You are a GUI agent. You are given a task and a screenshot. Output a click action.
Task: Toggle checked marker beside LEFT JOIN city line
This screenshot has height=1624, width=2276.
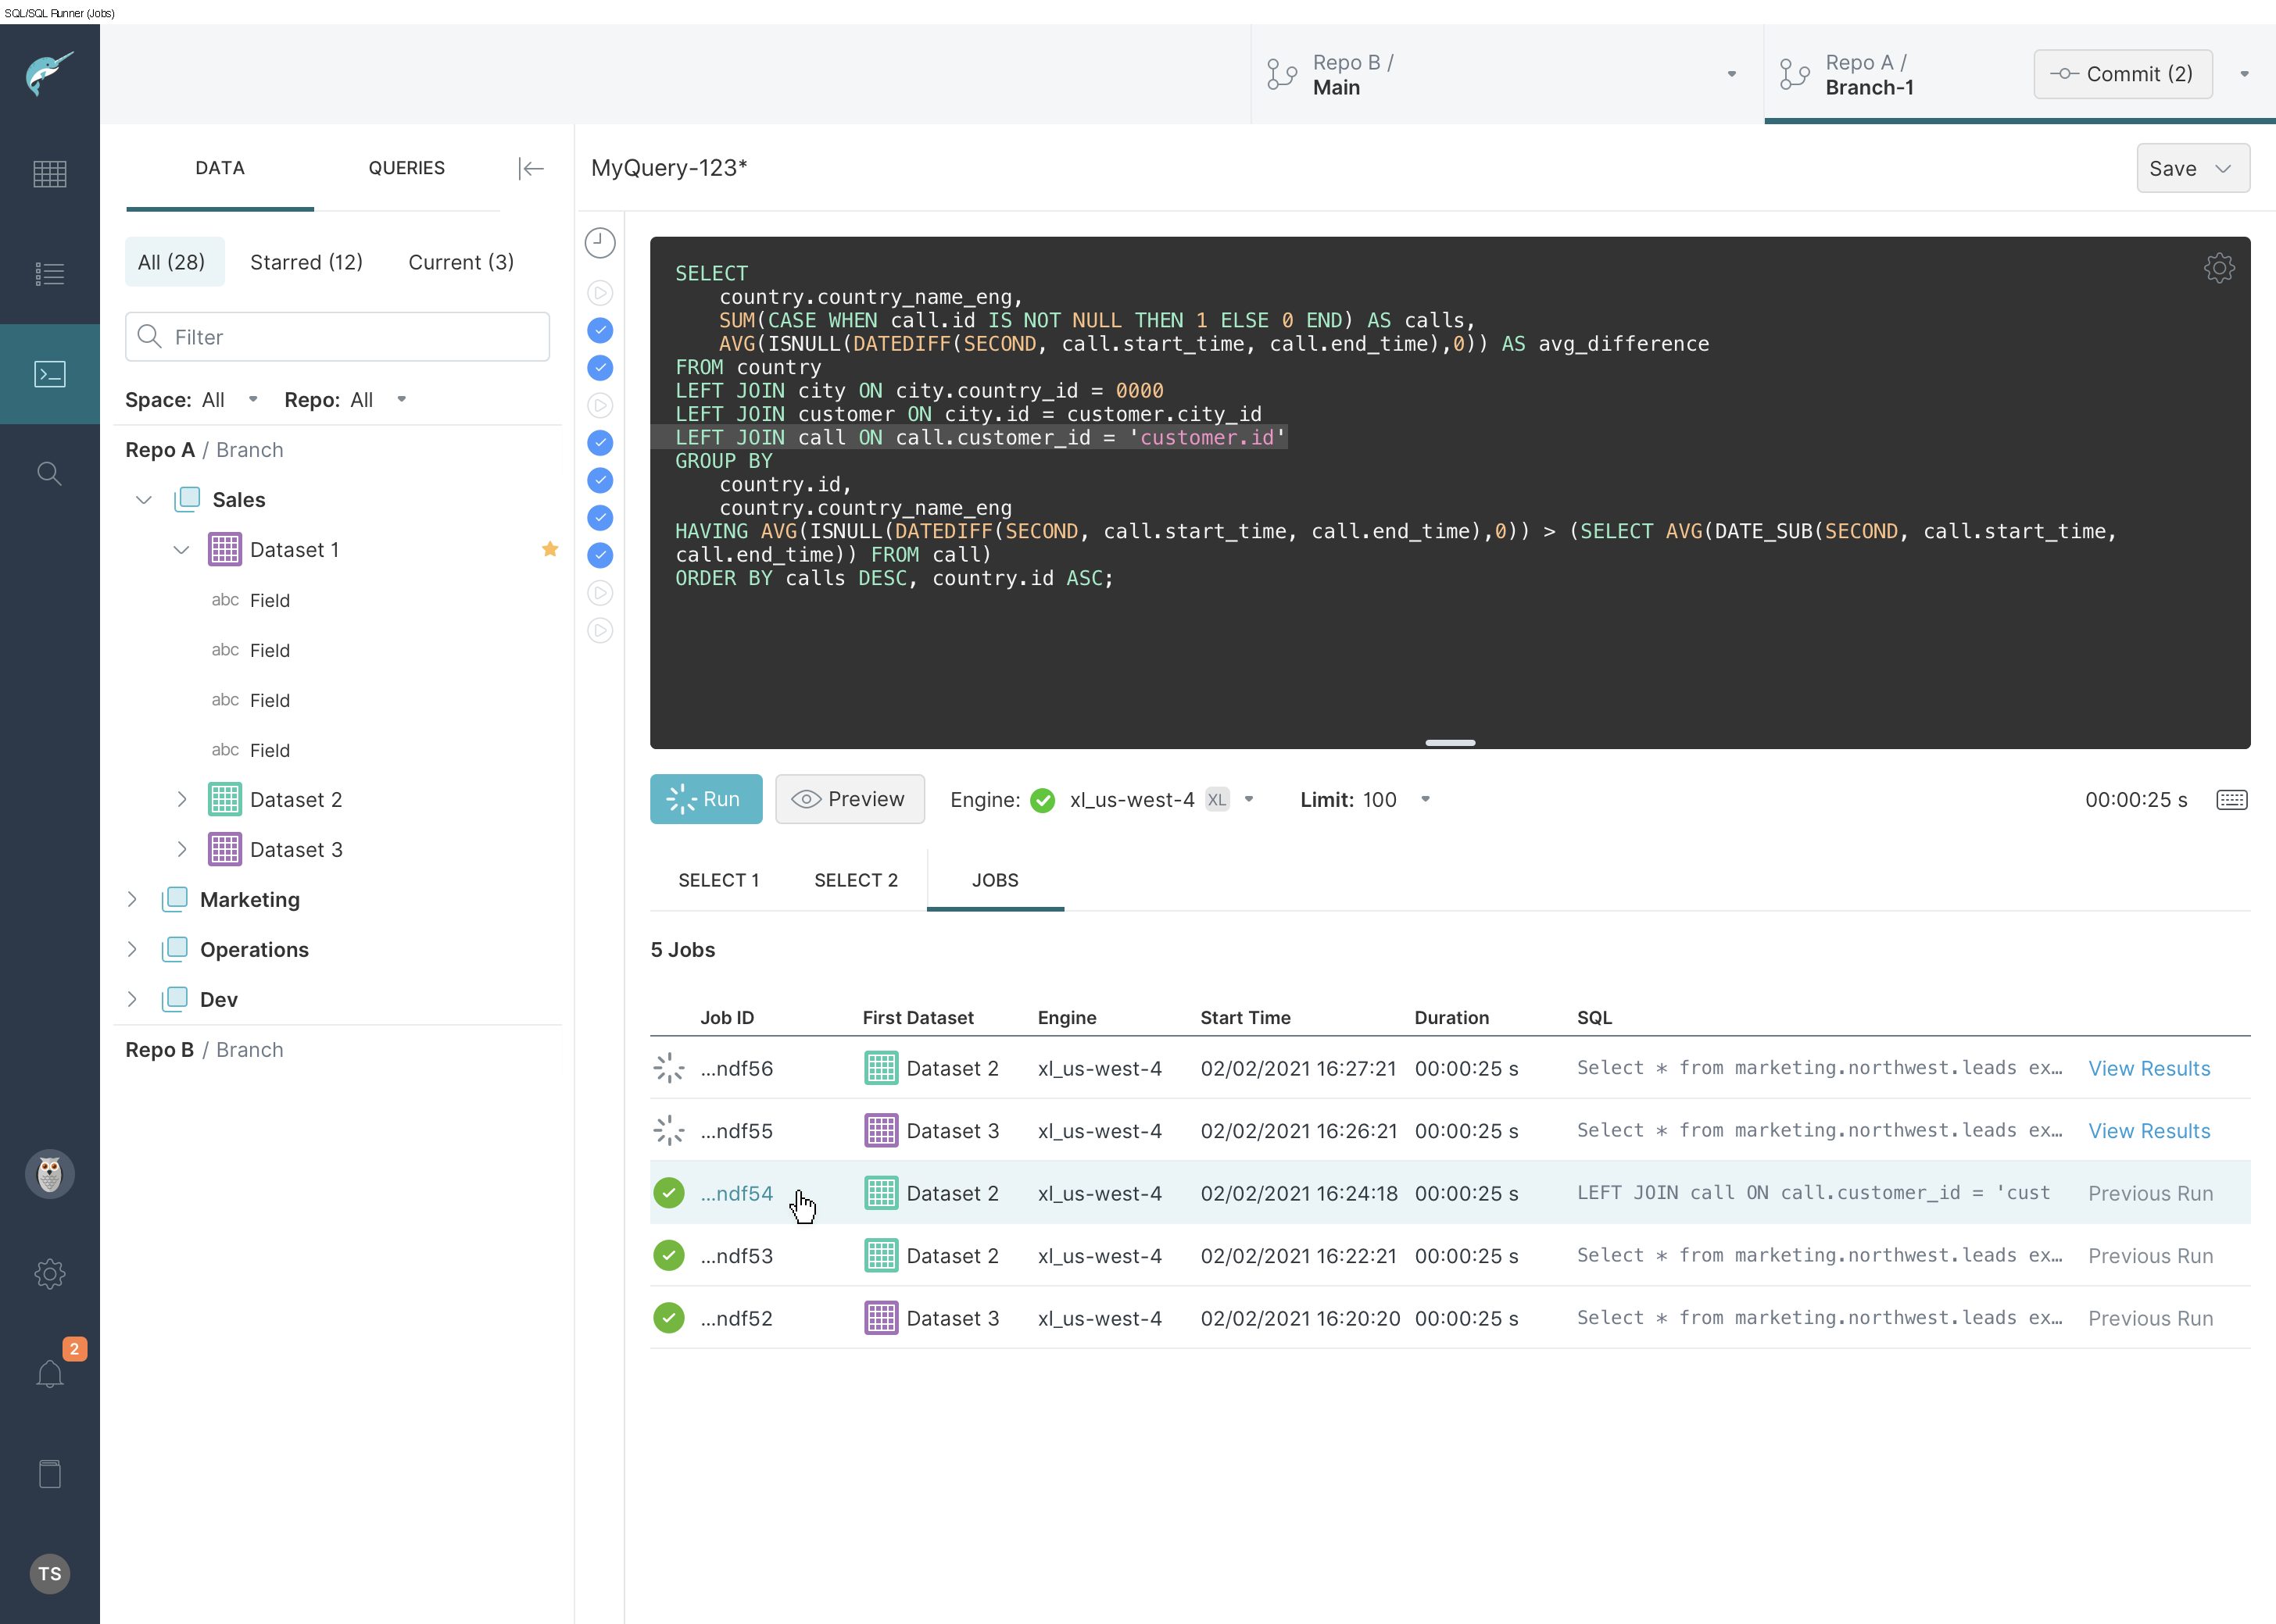pos(599,443)
